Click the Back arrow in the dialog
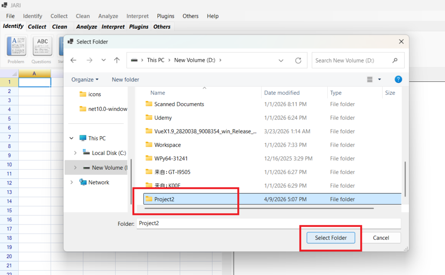 tap(73, 60)
